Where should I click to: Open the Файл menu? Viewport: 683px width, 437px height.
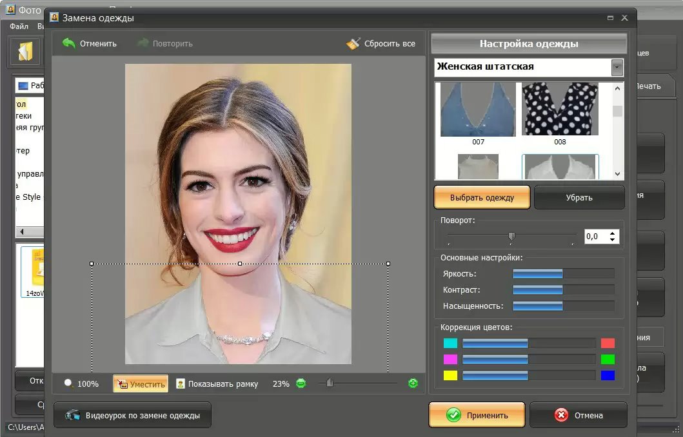[19, 26]
